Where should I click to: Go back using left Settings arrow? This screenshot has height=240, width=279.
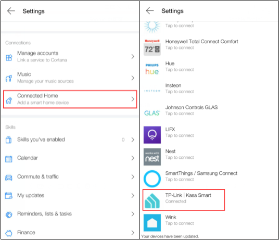click(11, 11)
